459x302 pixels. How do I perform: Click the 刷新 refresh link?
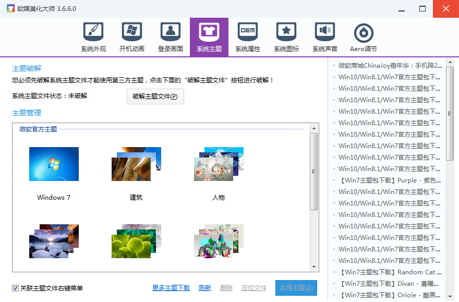coord(205,288)
